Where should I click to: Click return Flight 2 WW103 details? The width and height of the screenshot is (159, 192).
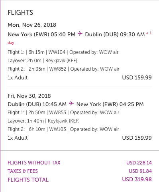tap(63, 129)
